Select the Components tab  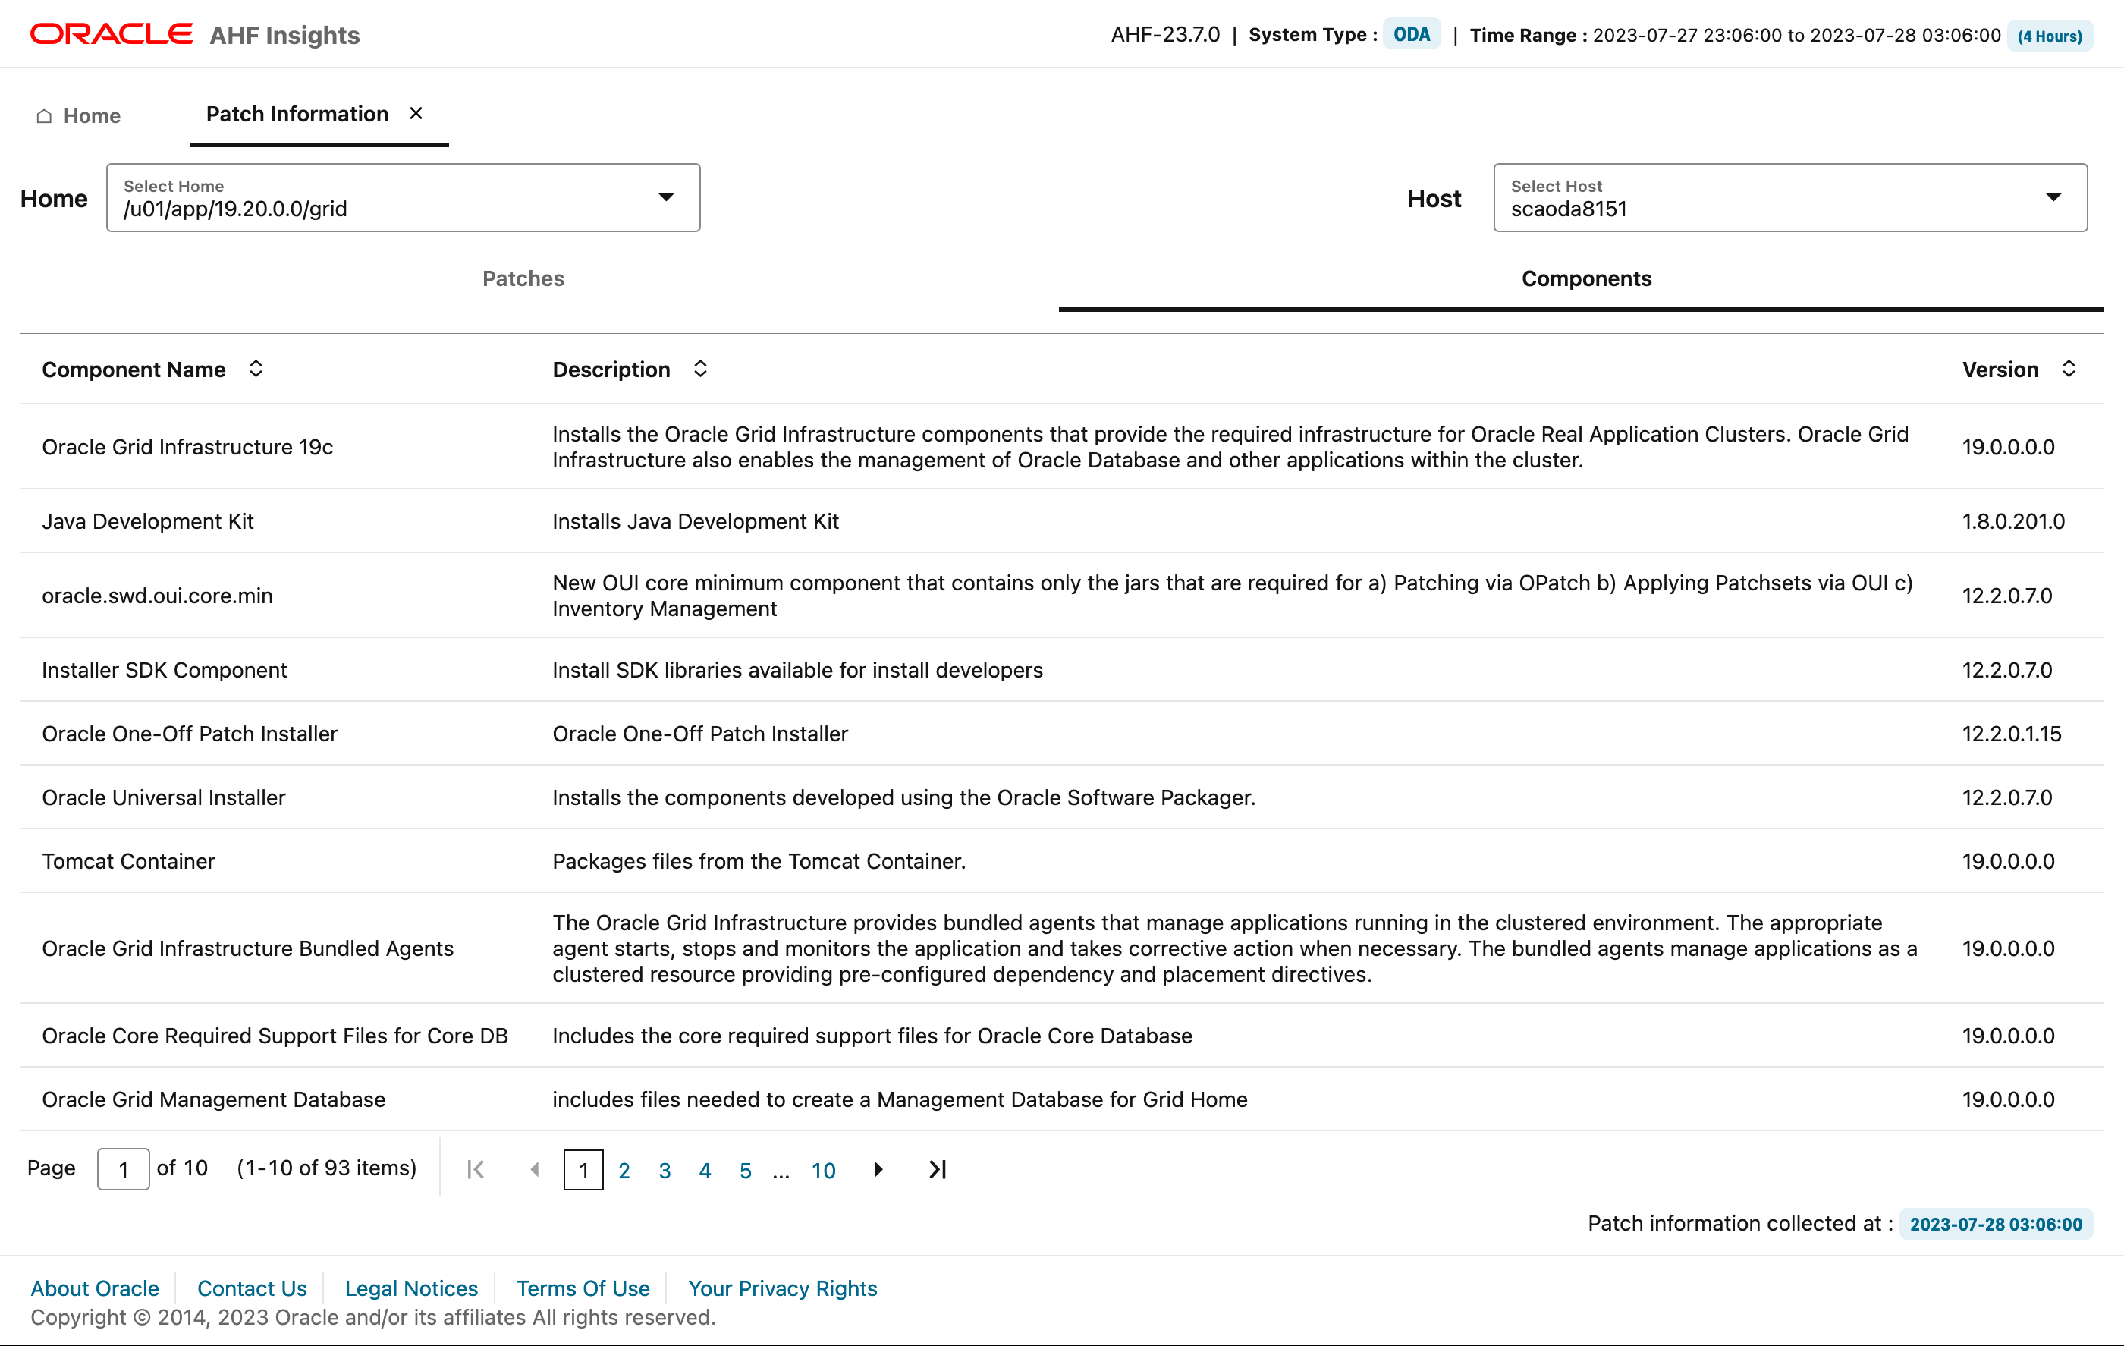click(x=1586, y=278)
